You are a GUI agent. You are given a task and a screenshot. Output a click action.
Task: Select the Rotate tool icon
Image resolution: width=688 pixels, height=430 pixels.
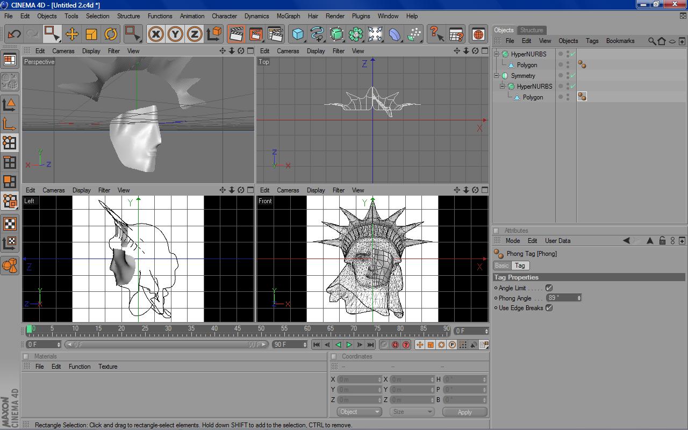pyautogui.click(x=111, y=34)
